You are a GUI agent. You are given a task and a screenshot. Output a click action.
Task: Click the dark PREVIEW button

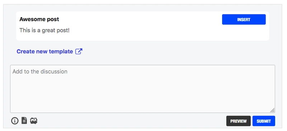click(239, 121)
